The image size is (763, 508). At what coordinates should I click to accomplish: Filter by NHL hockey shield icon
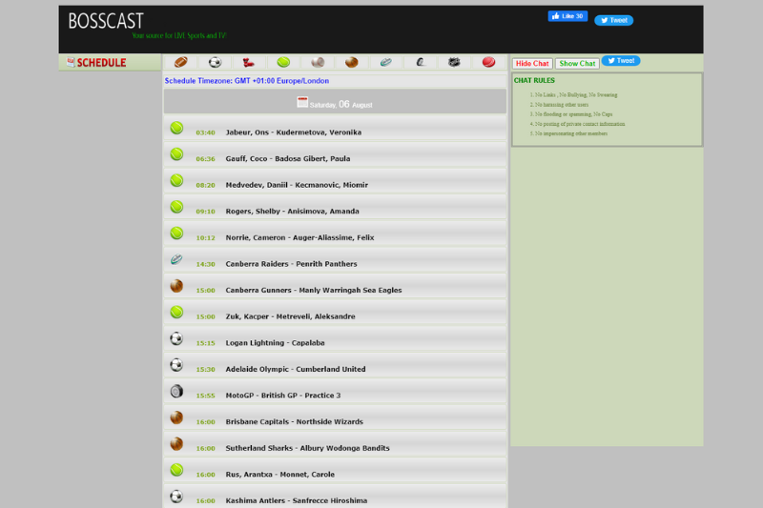454,62
